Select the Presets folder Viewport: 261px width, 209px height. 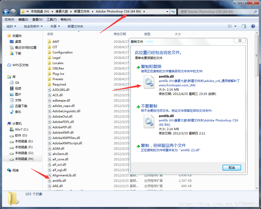(x=55, y=79)
